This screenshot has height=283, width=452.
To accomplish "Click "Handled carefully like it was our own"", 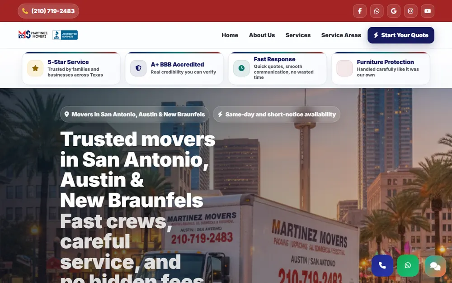I will [388, 72].
